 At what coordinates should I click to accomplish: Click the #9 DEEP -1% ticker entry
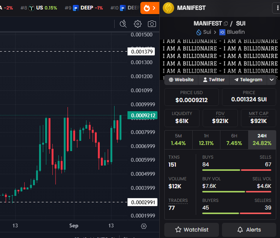click(x=84, y=8)
